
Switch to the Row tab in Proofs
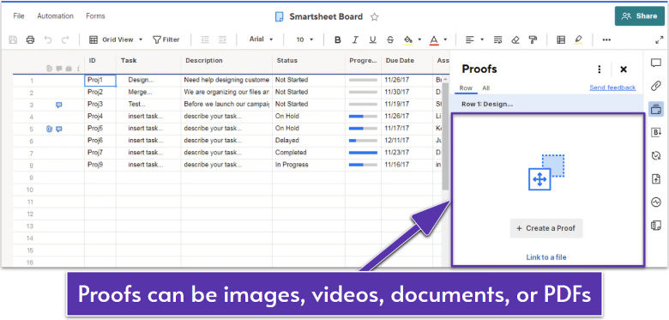click(x=466, y=88)
